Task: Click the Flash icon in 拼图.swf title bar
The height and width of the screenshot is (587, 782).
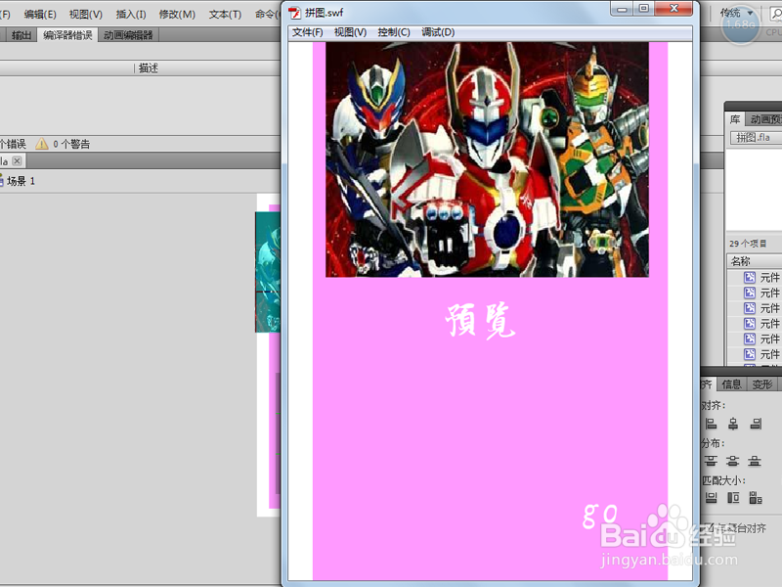Action: click(x=295, y=12)
